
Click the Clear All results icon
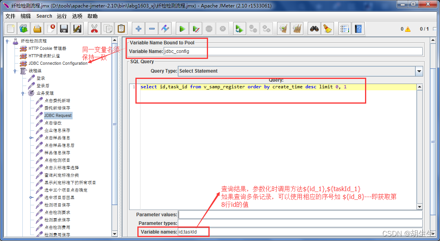297,29
